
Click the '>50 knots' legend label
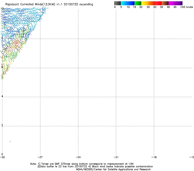(x=186, y=7)
